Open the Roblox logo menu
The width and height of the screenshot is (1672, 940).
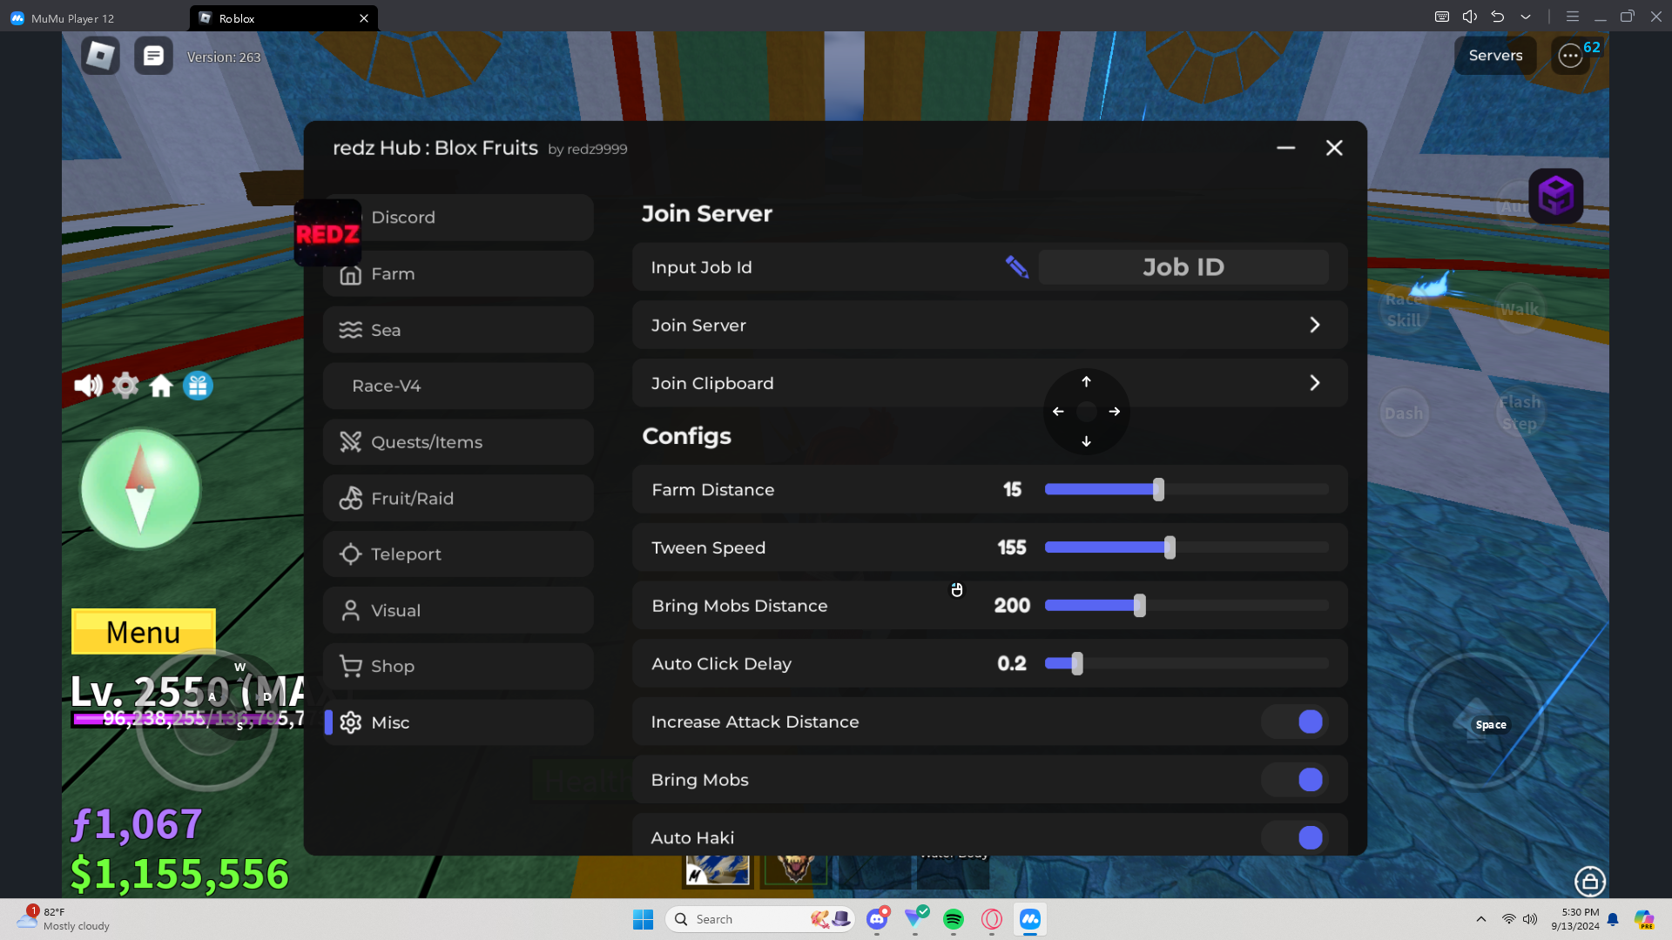pyautogui.click(x=100, y=56)
